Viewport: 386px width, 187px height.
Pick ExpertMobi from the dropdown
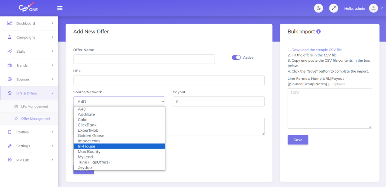119,130
